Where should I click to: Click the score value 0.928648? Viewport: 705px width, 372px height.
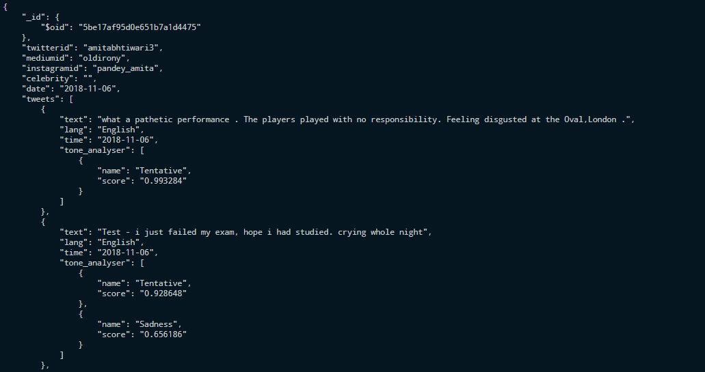click(163, 294)
